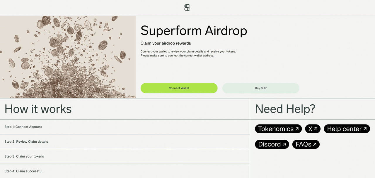Image resolution: width=375 pixels, height=178 pixels.
Task: Click the arrow icon on Tokenomics pill
Action: coord(297,129)
